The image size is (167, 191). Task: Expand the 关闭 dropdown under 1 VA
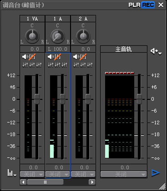[x=32, y=174]
